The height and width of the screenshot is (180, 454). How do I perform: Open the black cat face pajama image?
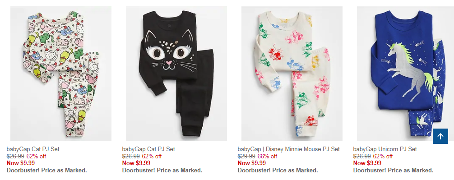176,74
